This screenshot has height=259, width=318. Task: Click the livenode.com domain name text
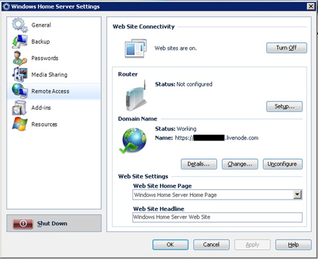tap(217, 138)
